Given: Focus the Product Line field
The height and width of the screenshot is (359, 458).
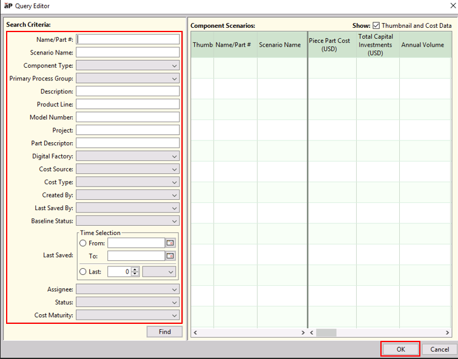Looking at the screenshot, I should point(127,104).
